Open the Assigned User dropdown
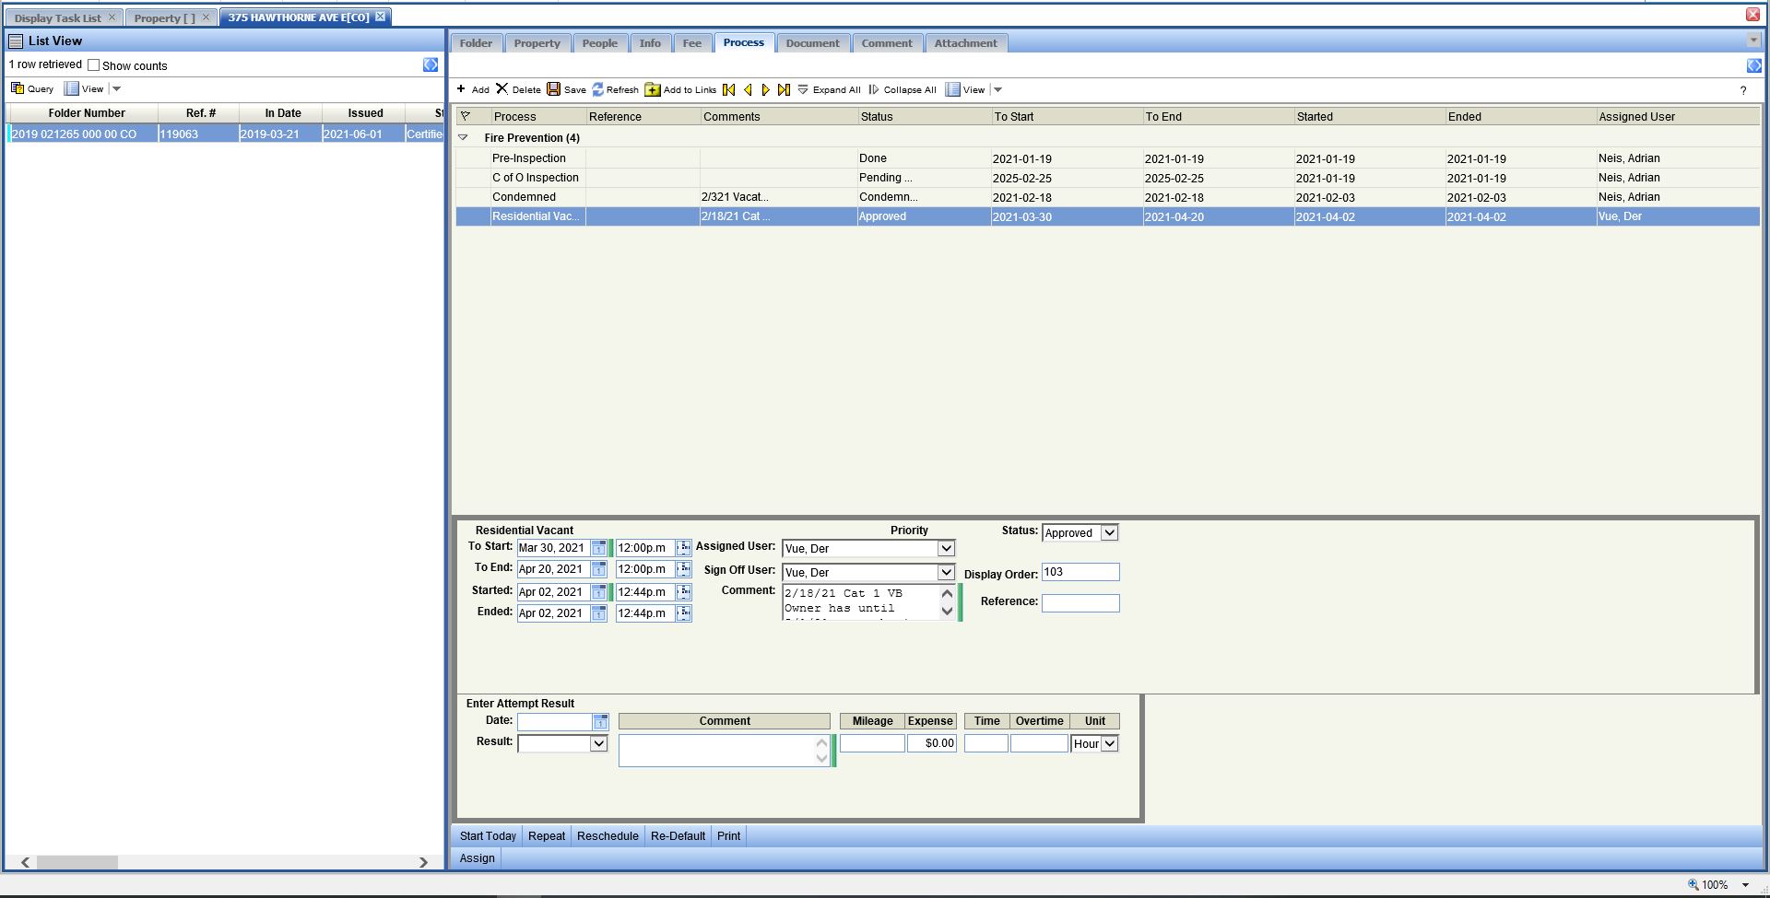This screenshot has width=1770, height=898. click(x=946, y=549)
